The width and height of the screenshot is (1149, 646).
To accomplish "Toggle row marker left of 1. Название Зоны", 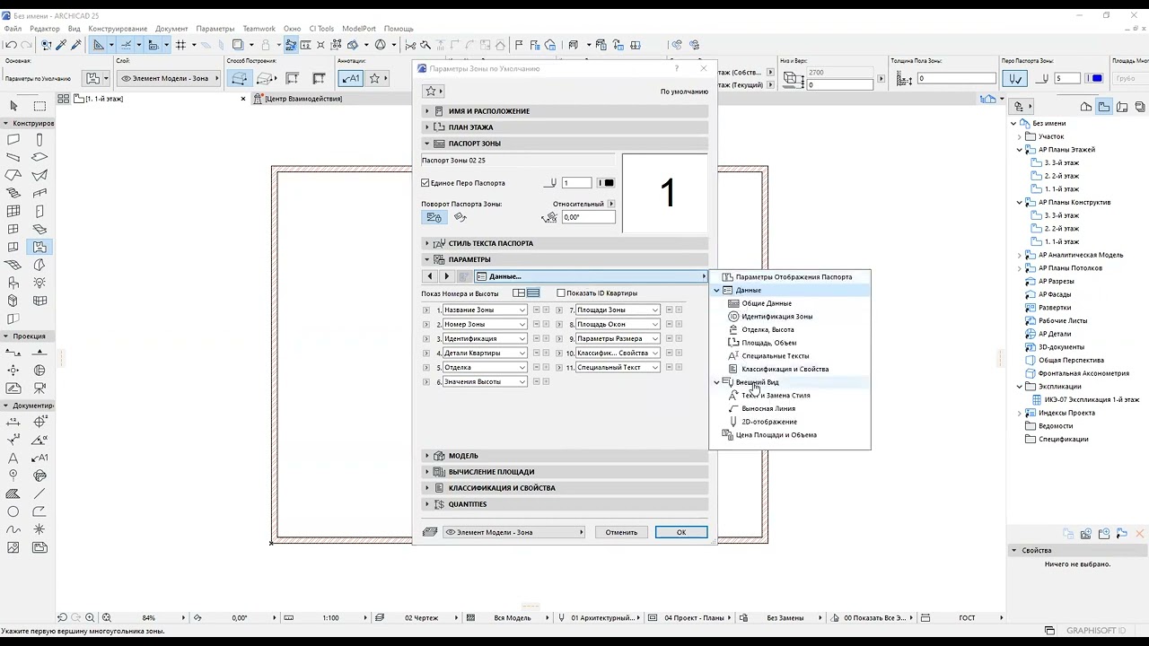I will (426, 310).
